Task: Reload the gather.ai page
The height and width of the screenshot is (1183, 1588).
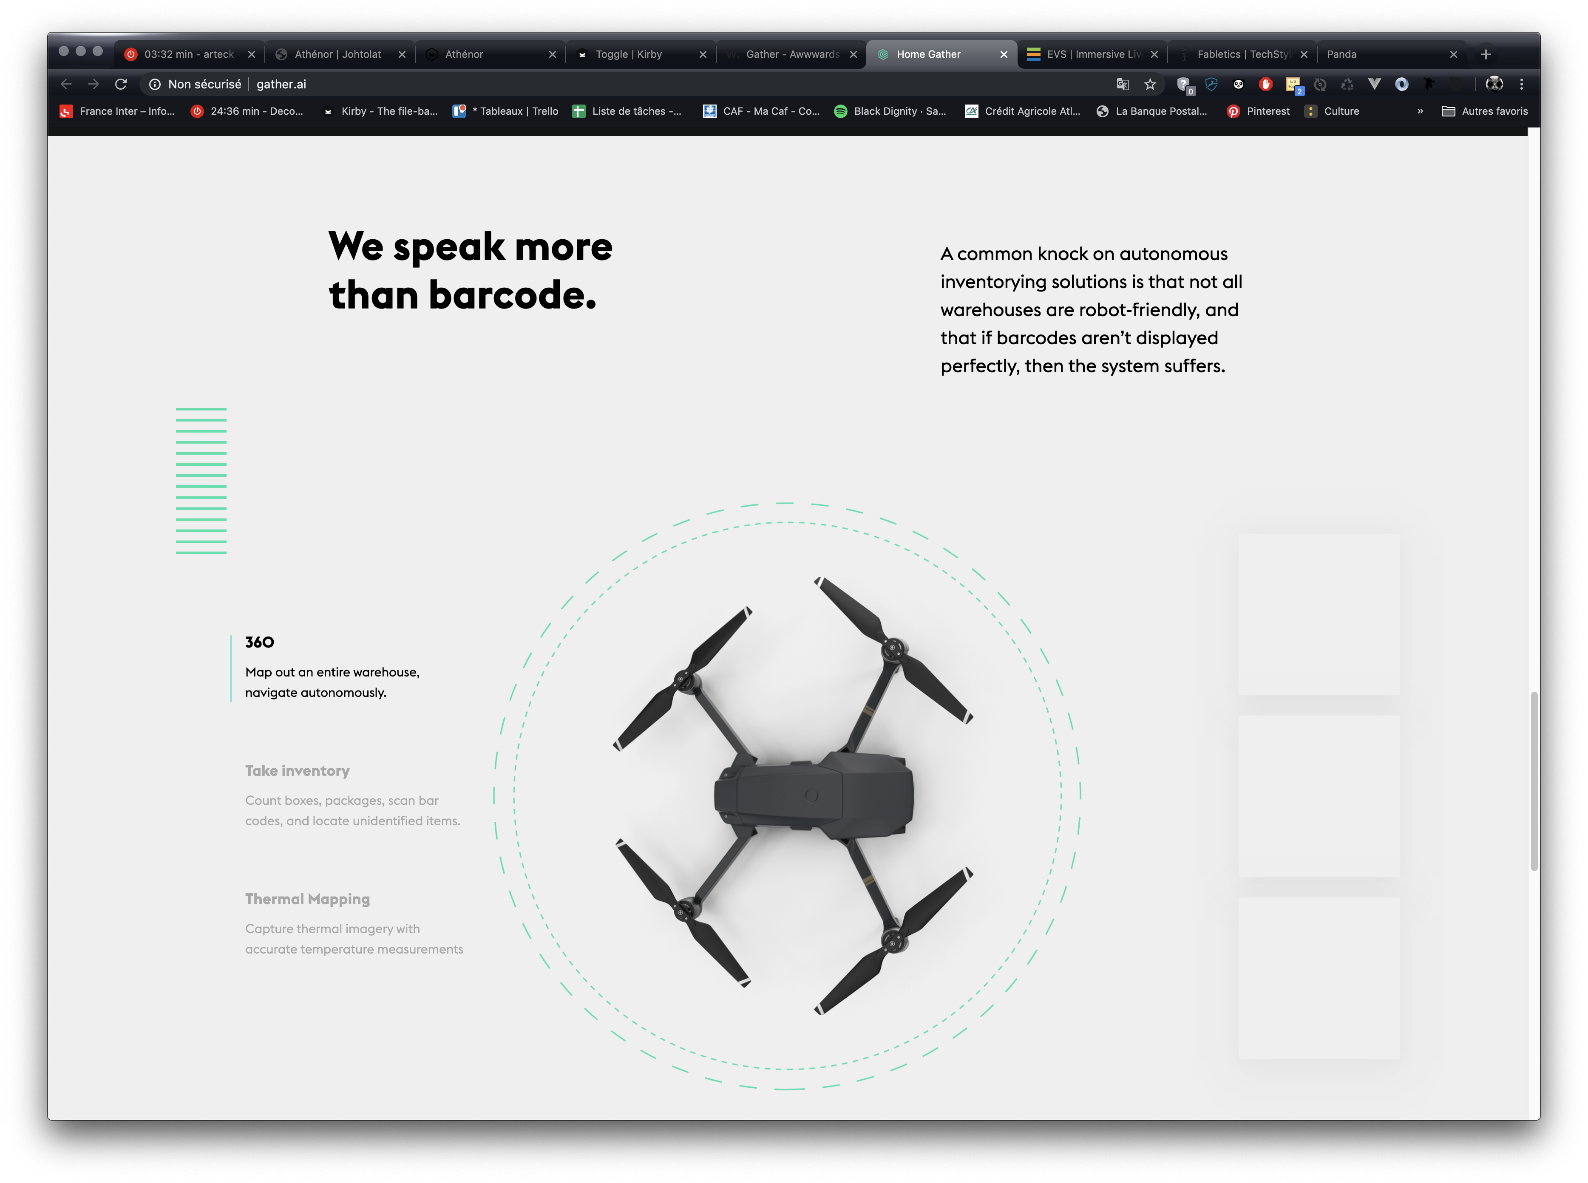Action: 121,84
